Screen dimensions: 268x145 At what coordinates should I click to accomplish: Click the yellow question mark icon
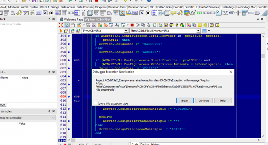[x=212, y=25]
